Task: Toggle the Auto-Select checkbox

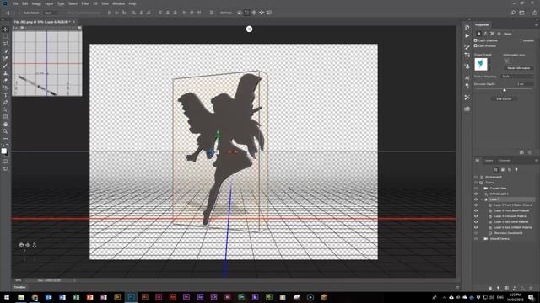Action: pos(20,13)
